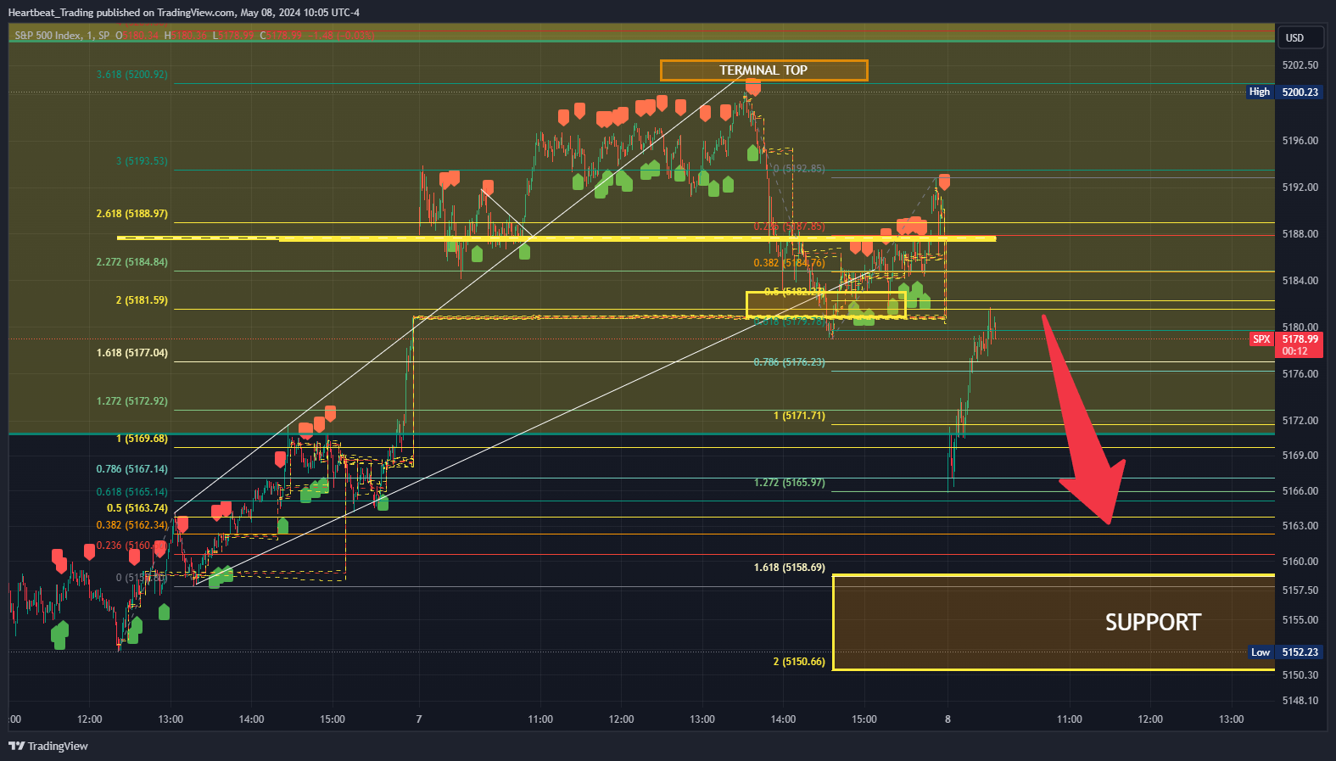This screenshot has width=1336, height=761.
Task: Select the 2.618 (5188.97) Fibonacci label
Action: (132, 214)
